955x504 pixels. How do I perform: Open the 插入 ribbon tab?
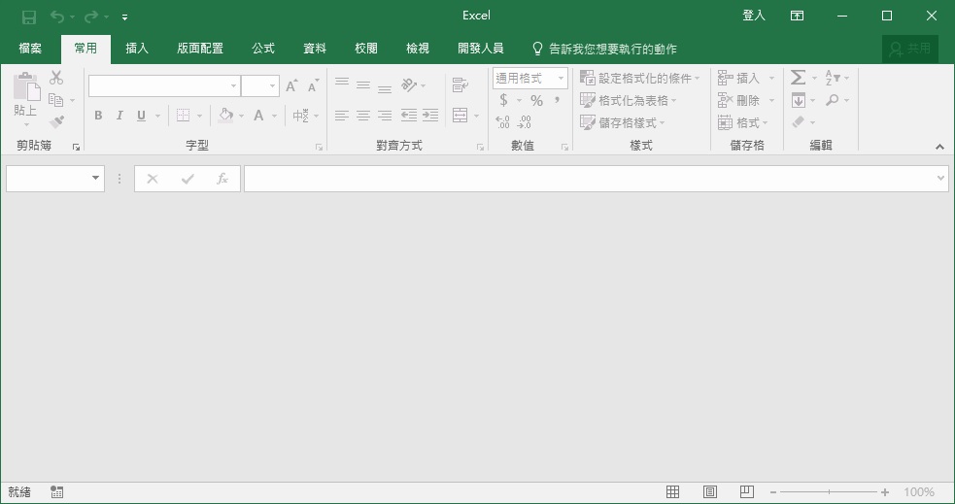tap(137, 49)
